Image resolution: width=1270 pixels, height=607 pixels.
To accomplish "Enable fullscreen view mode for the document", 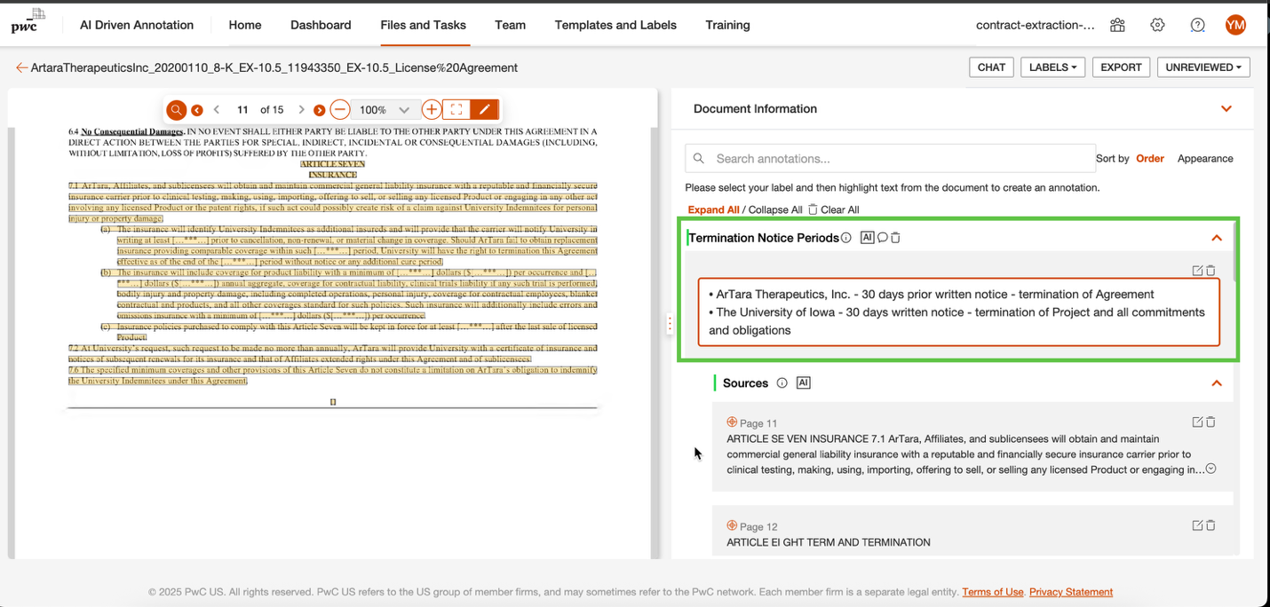I will tap(456, 109).
